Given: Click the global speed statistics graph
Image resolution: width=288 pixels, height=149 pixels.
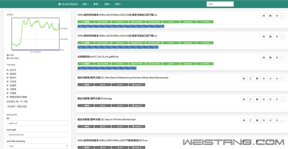Looking at the screenshot, I should pyautogui.click(x=36, y=34).
